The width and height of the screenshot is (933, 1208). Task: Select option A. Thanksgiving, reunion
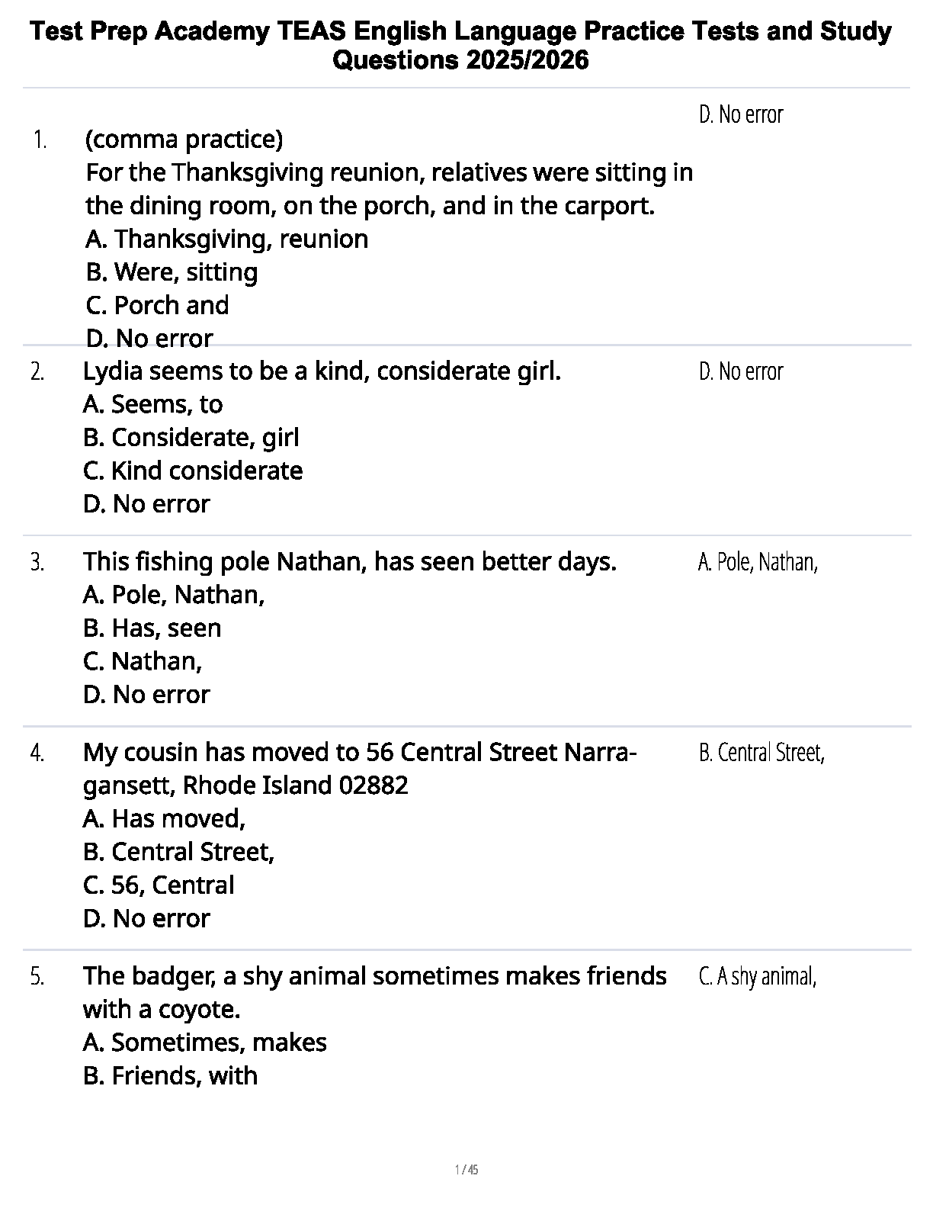point(226,239)
